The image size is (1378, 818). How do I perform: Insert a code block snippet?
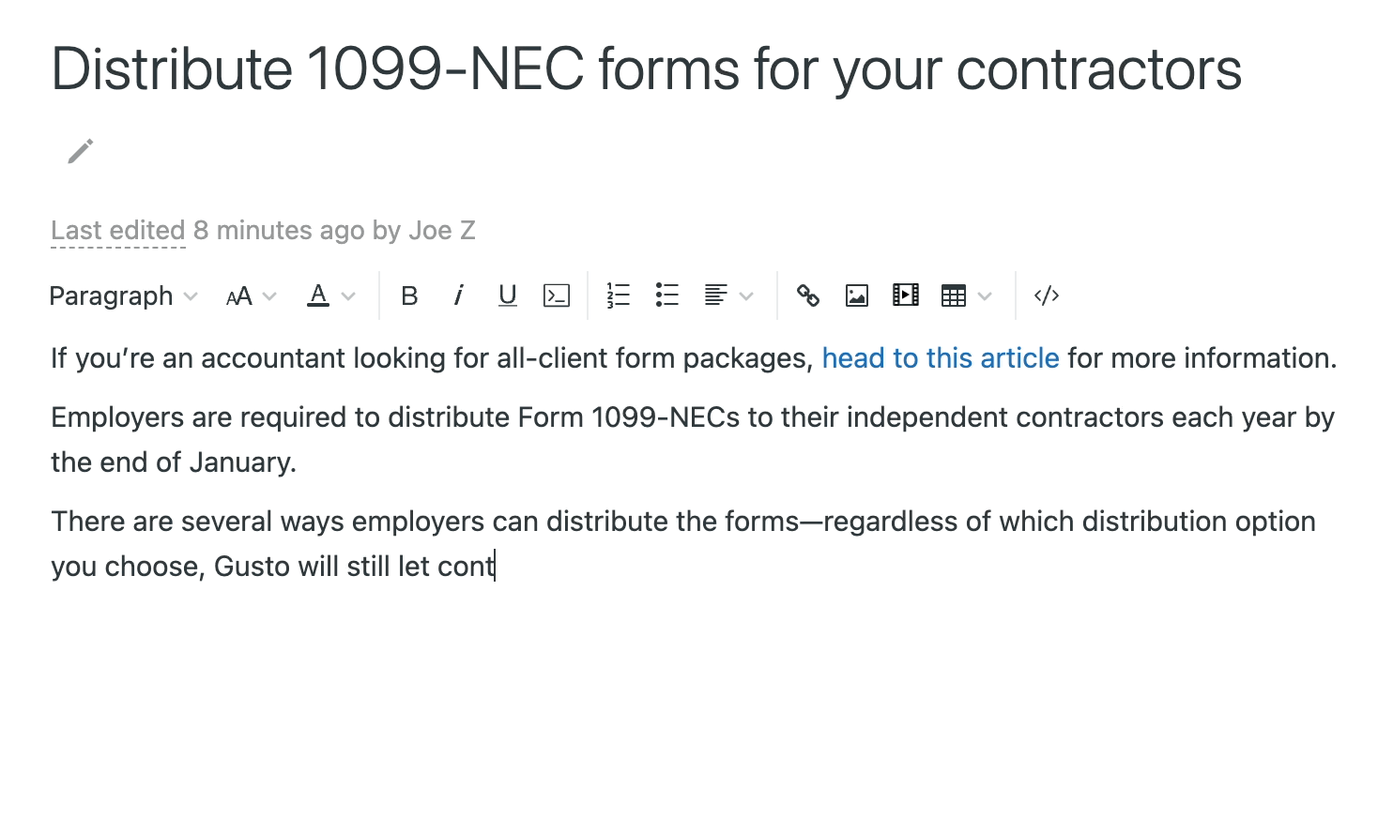coord(557,295)
